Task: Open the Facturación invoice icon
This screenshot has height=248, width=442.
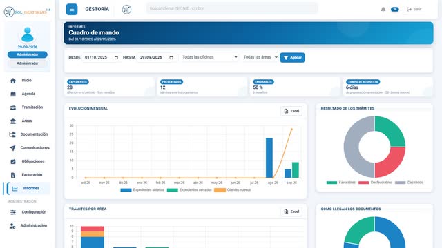Action: tap(13, 175)
